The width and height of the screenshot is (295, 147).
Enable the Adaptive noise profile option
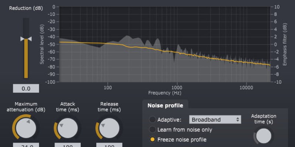(152, 119)
